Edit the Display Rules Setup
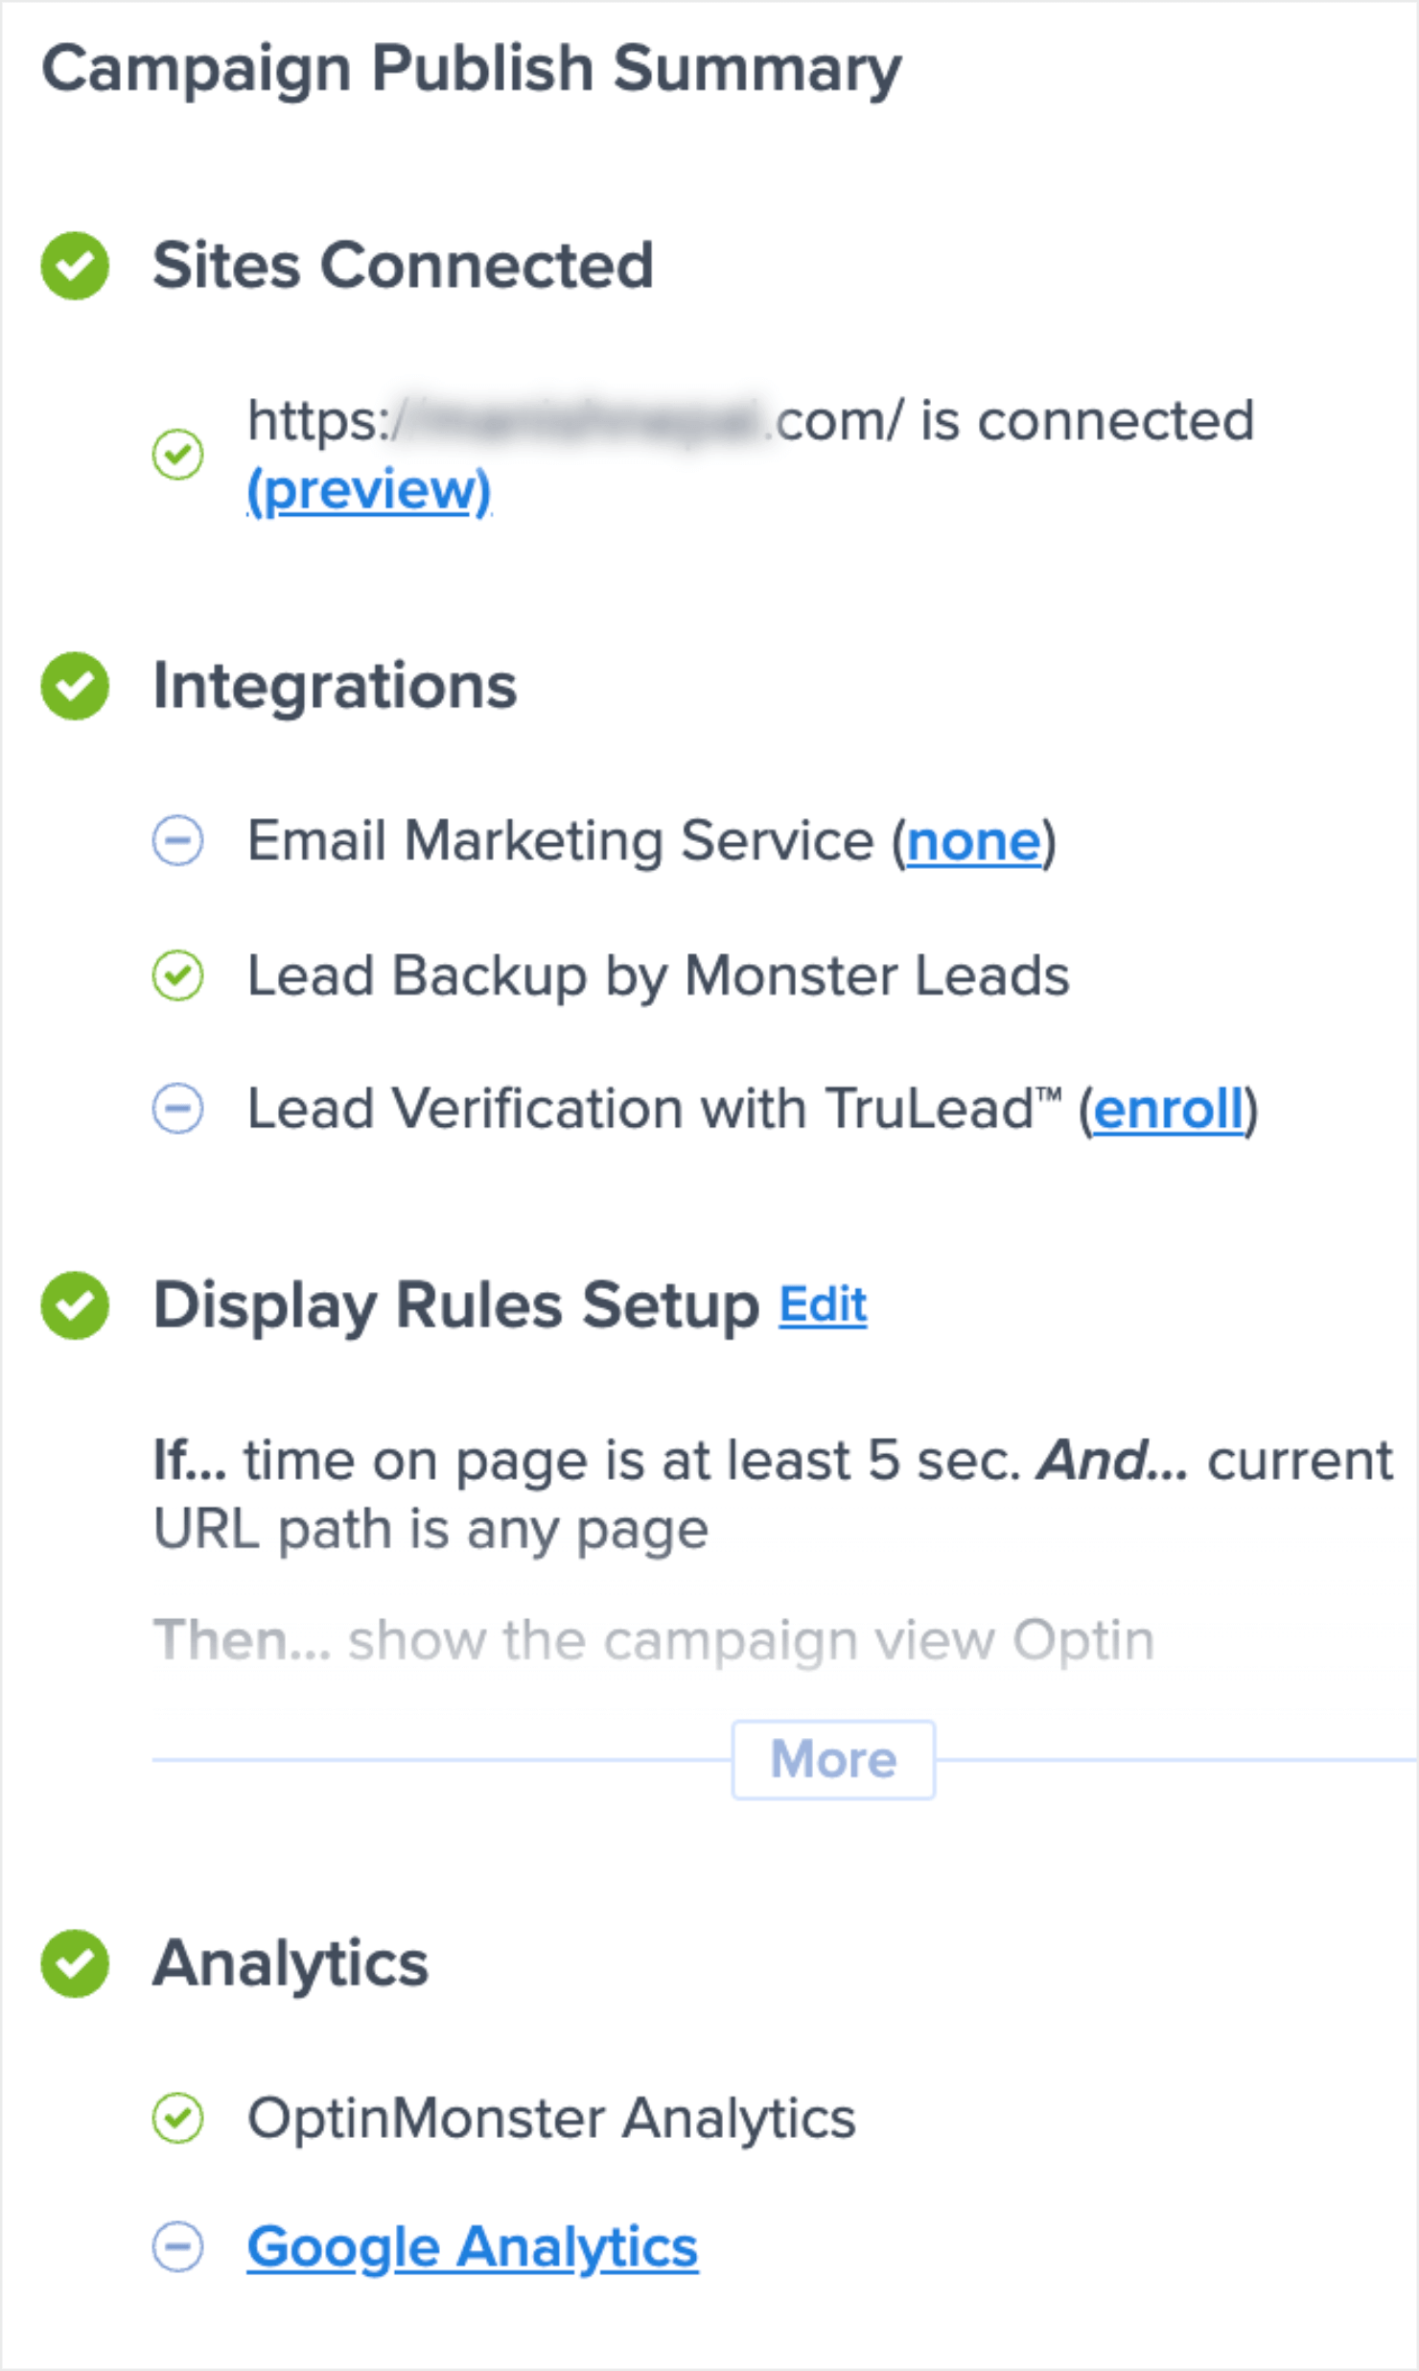The height and width of the screenshot is (2371, 1419). pyautogui.click(x=823, y=1305)
